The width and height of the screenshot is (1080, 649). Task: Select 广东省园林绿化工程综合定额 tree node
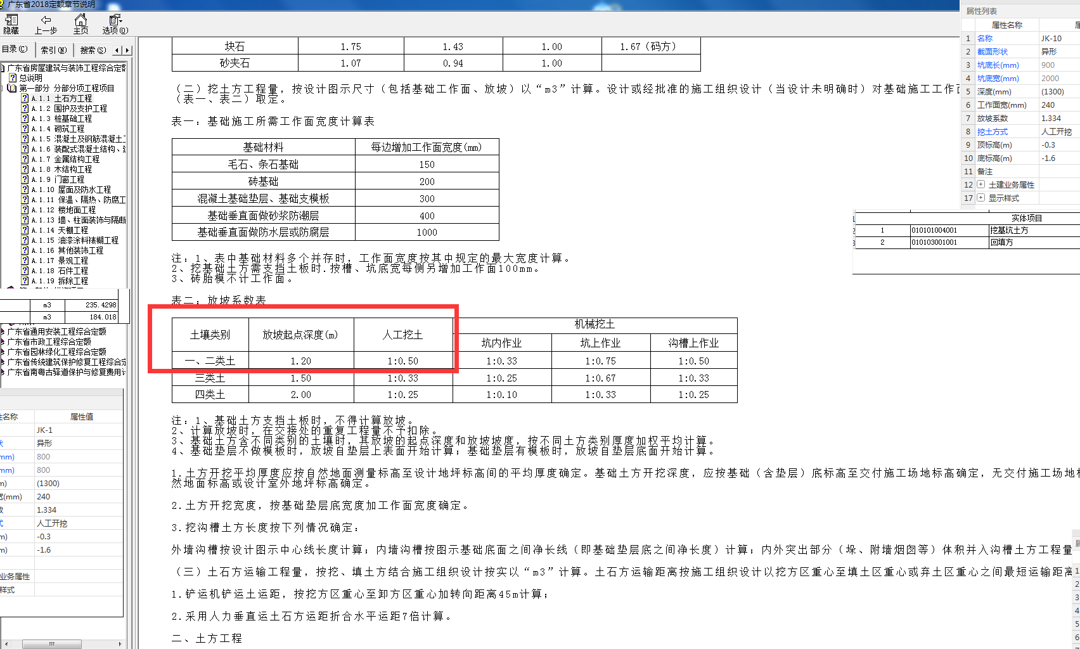[x=56, y=352]
